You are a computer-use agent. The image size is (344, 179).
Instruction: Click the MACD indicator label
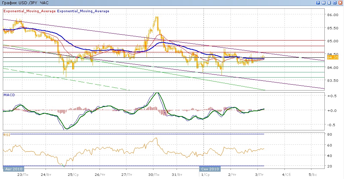coord(8,95)
